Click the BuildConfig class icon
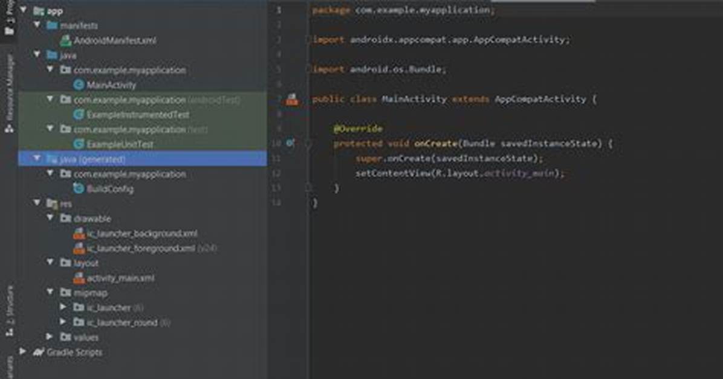 [79, 188]
